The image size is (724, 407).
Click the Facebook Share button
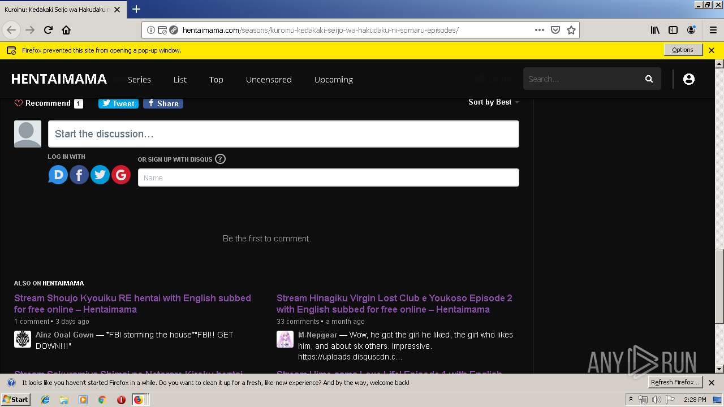point(163,103)
